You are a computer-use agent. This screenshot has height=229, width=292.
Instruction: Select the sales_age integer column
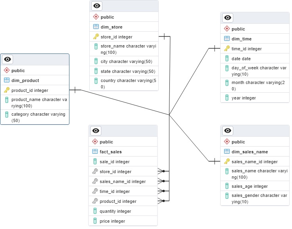pos(249,186)
